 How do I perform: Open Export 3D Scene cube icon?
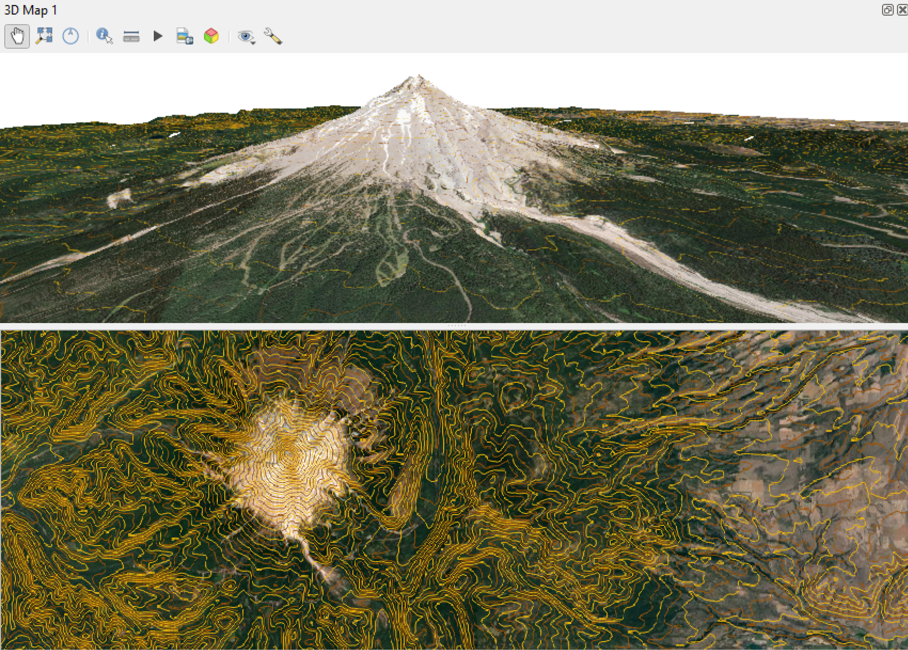click(211, 36)
